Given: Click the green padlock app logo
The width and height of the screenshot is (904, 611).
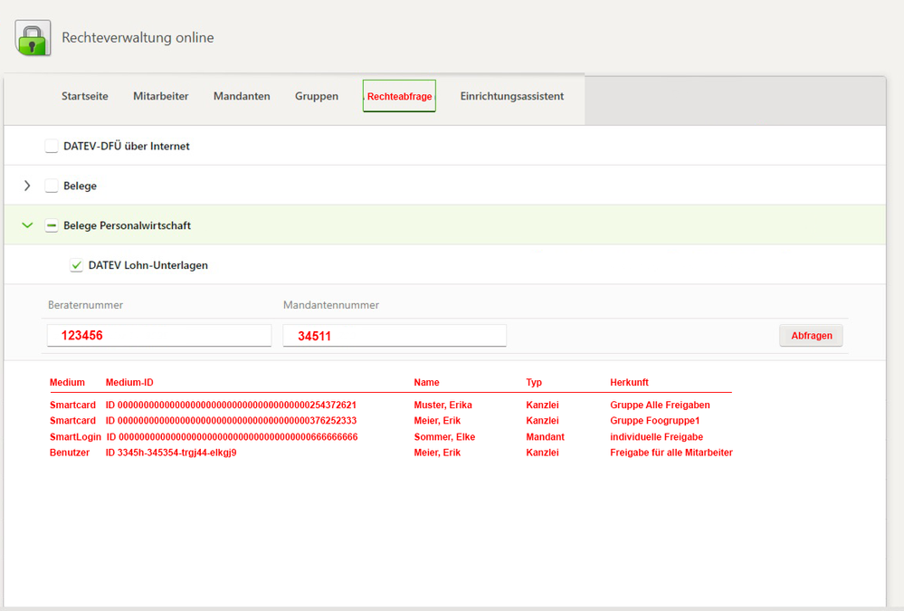Looking at the screenshot, I should [x=33, y=38].
